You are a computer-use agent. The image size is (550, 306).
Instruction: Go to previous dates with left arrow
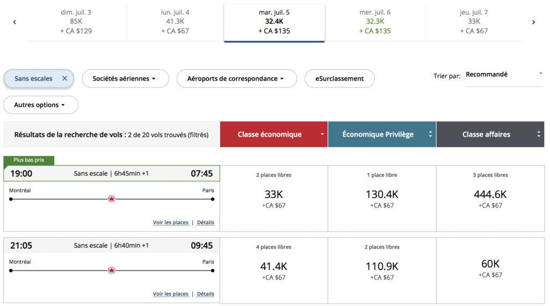coord(15,22)
